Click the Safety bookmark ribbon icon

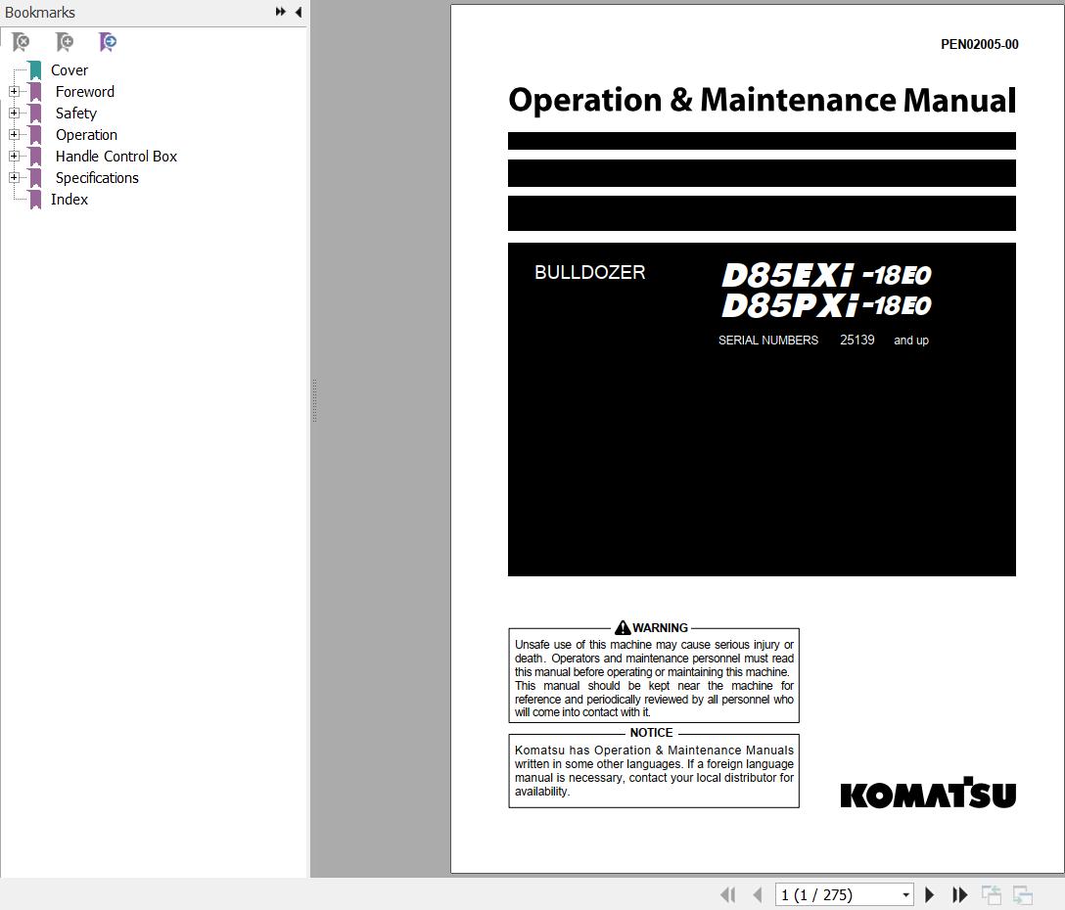tap(35, 114)
